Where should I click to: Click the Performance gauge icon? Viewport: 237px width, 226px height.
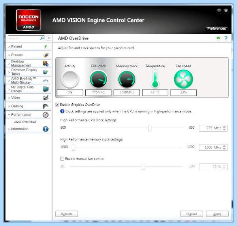46,115
